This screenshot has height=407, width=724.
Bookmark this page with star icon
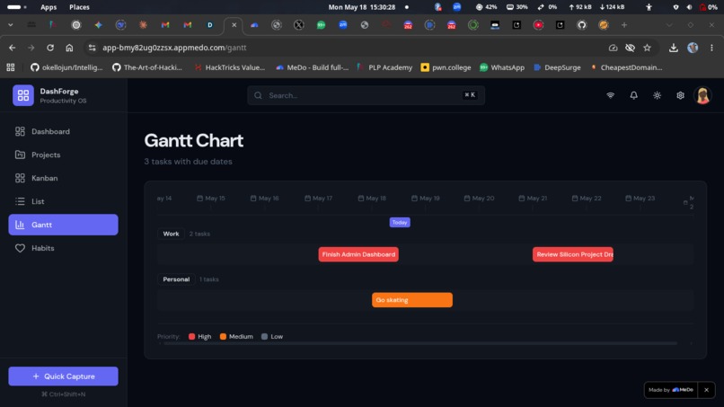(x=647, y=48)
